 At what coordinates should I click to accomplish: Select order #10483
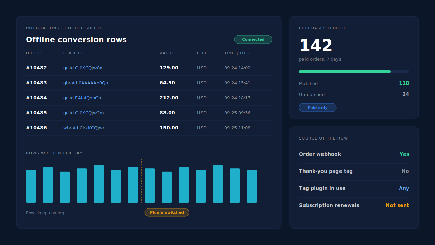(36, 83)
